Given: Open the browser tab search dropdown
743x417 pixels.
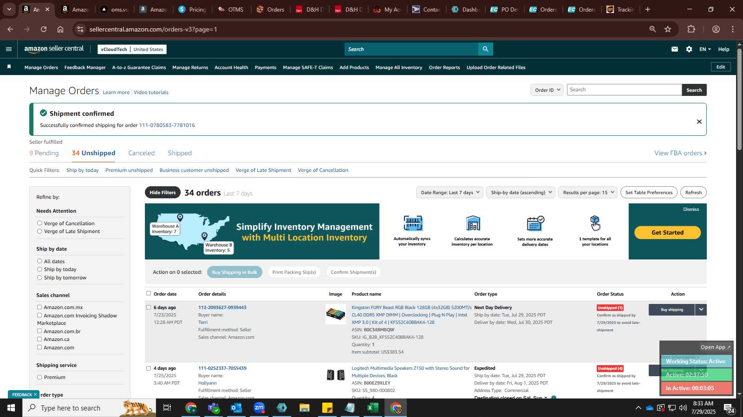Looking at the screenshot, I should point(9,9).
